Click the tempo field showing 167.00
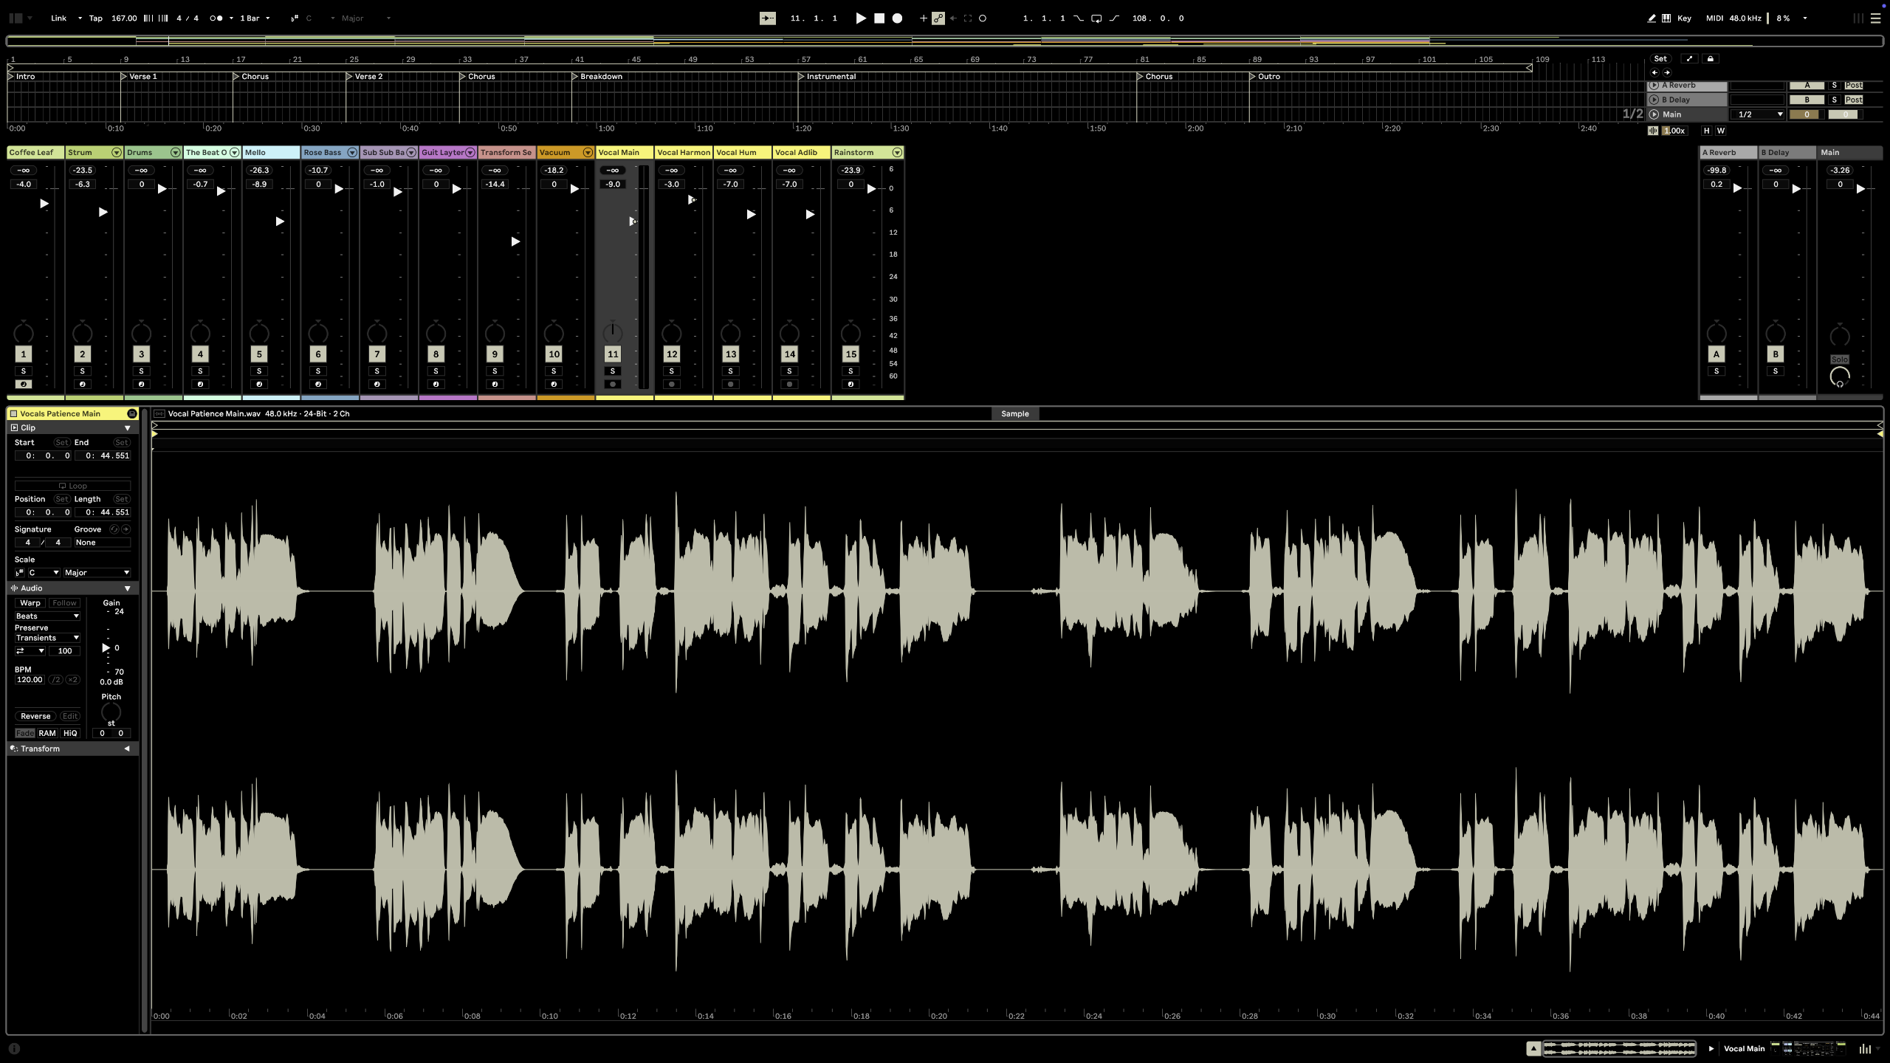1890x1063 pixels. point(124,18)
